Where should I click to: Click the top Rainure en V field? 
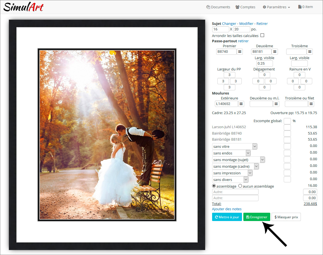pyautogui.click(x=299, y=75)
